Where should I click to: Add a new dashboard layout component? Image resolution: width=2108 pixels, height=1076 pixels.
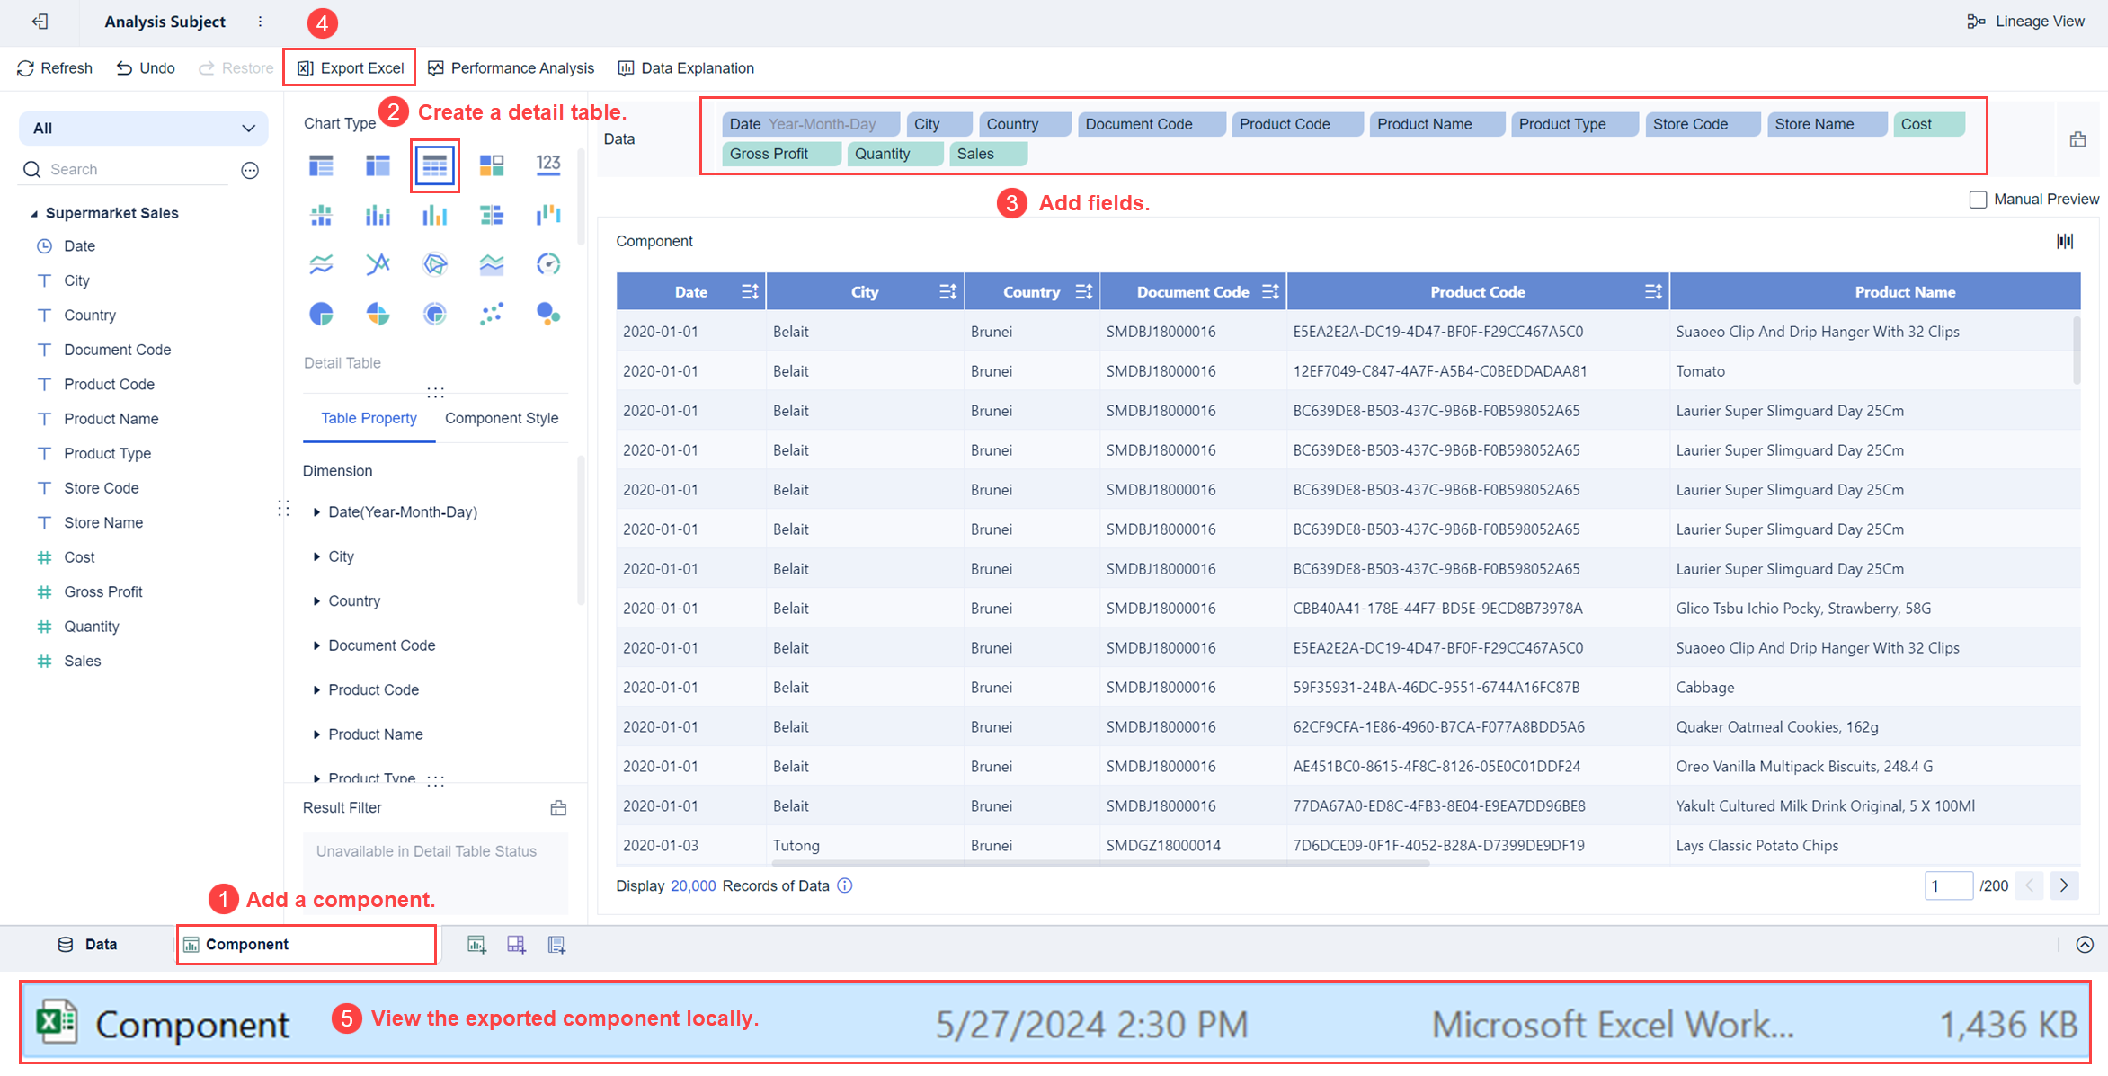click(x=516, y=944)
